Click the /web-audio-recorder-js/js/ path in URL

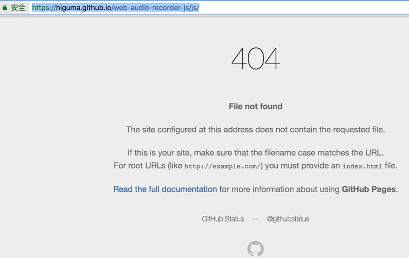point(155,8)
